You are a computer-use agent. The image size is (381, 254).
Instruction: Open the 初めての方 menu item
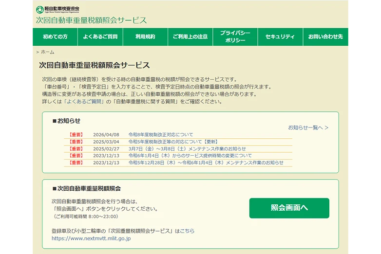55,36
